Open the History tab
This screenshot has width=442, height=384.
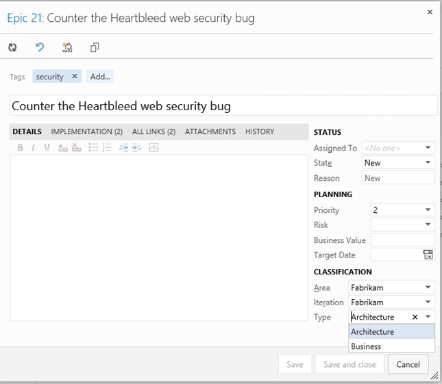(x=260, y=131)
